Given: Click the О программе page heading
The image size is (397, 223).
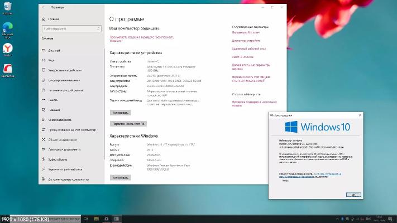Looking at the screenshot, I should click(127, 19).
